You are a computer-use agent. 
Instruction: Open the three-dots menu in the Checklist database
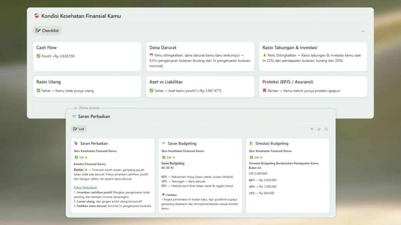click(x=363, y=31)
